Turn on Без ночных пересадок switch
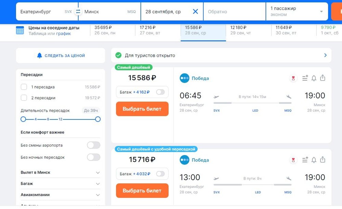 pos(94,157)
